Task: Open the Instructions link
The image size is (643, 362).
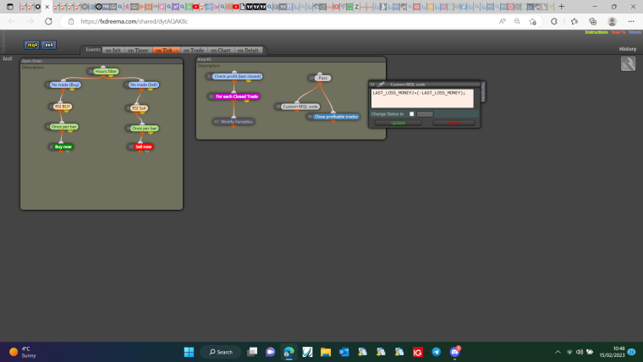Action: click(x=596, y=32)
